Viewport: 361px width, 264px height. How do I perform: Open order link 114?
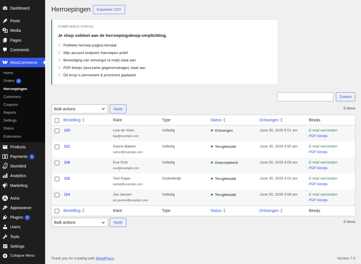click(67, 194)
